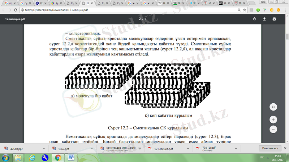Open the Chrome three-dot menu
The width and height of the screenshot is (289, 162).
point(285,10)
